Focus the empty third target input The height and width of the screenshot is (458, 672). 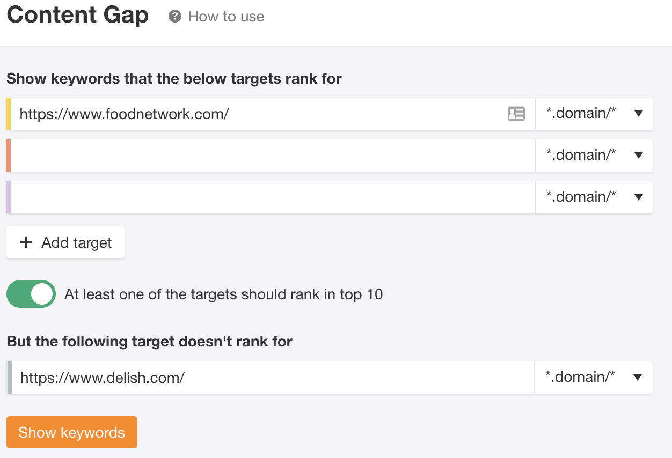[x=271, y=197]
